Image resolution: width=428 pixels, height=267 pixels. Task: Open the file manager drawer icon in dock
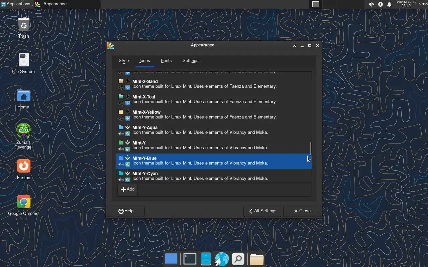click(206, 259)
